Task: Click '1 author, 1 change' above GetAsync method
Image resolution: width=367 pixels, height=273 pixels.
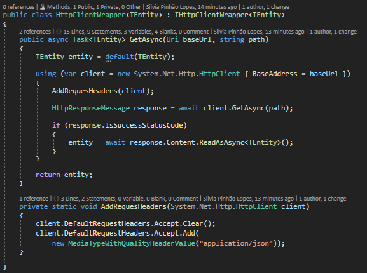Action: click(x=333, y=32)
